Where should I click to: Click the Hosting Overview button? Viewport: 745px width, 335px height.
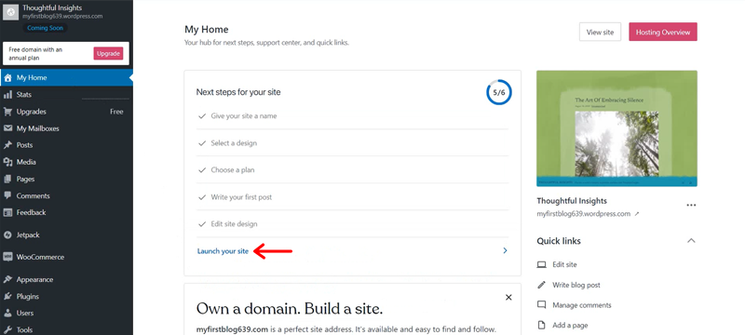tap(663, 32)
